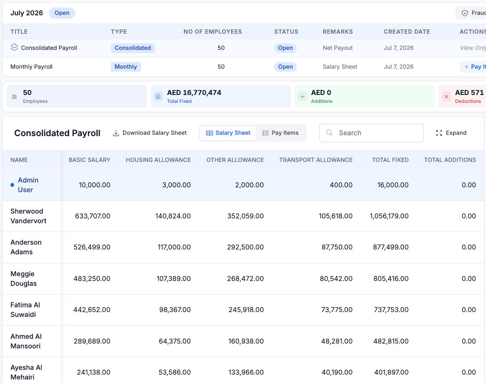Click Open status in Monthly Payroll row
486x383 pixels.
(x=285, y=67)
